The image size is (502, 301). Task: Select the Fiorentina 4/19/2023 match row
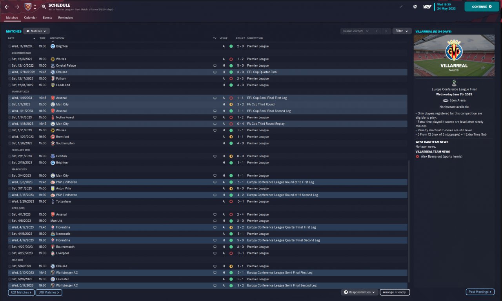[207, 240]
